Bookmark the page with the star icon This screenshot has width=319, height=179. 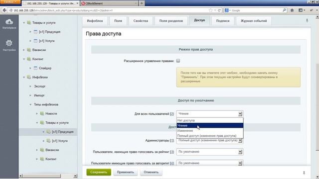coord(210,10)
